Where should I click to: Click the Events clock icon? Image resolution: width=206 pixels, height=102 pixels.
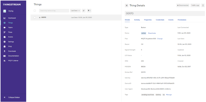(5, 37)
